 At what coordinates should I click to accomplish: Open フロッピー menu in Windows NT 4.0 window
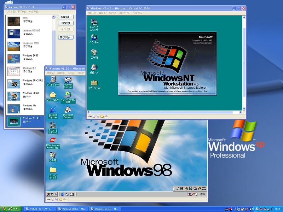[x=124, y=13]
